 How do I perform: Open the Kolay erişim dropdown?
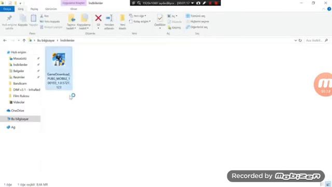click(140, 21)
